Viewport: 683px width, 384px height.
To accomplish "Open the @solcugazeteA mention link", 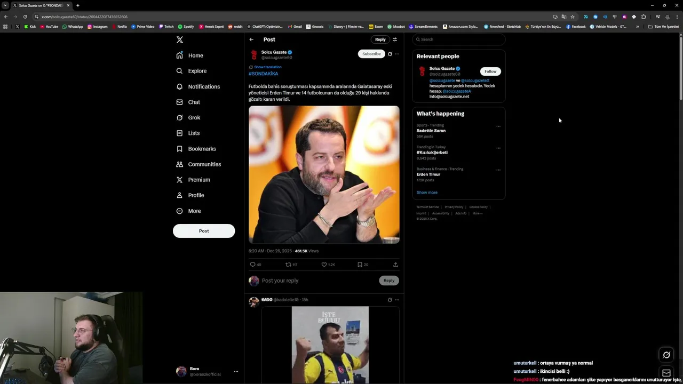I will click(457, 91).
